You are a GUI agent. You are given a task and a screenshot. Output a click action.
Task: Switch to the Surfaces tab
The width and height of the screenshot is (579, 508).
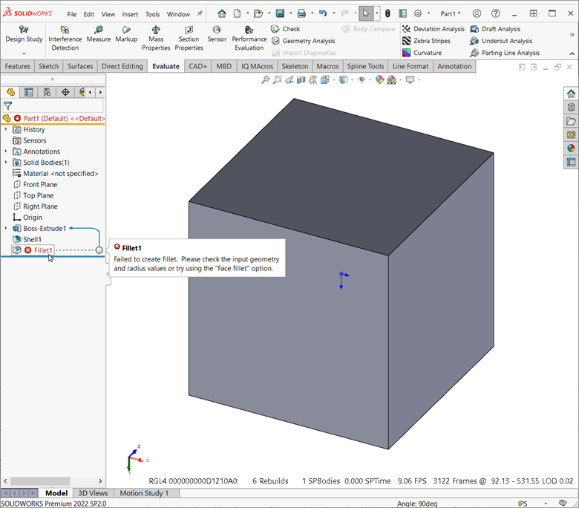point(80,67)
